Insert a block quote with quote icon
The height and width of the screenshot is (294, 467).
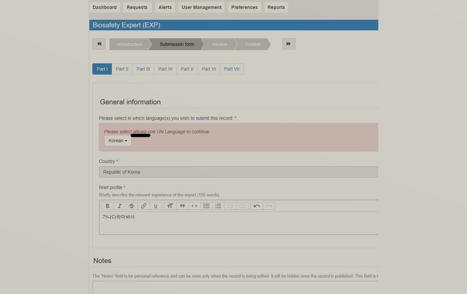tap(182, 206)
